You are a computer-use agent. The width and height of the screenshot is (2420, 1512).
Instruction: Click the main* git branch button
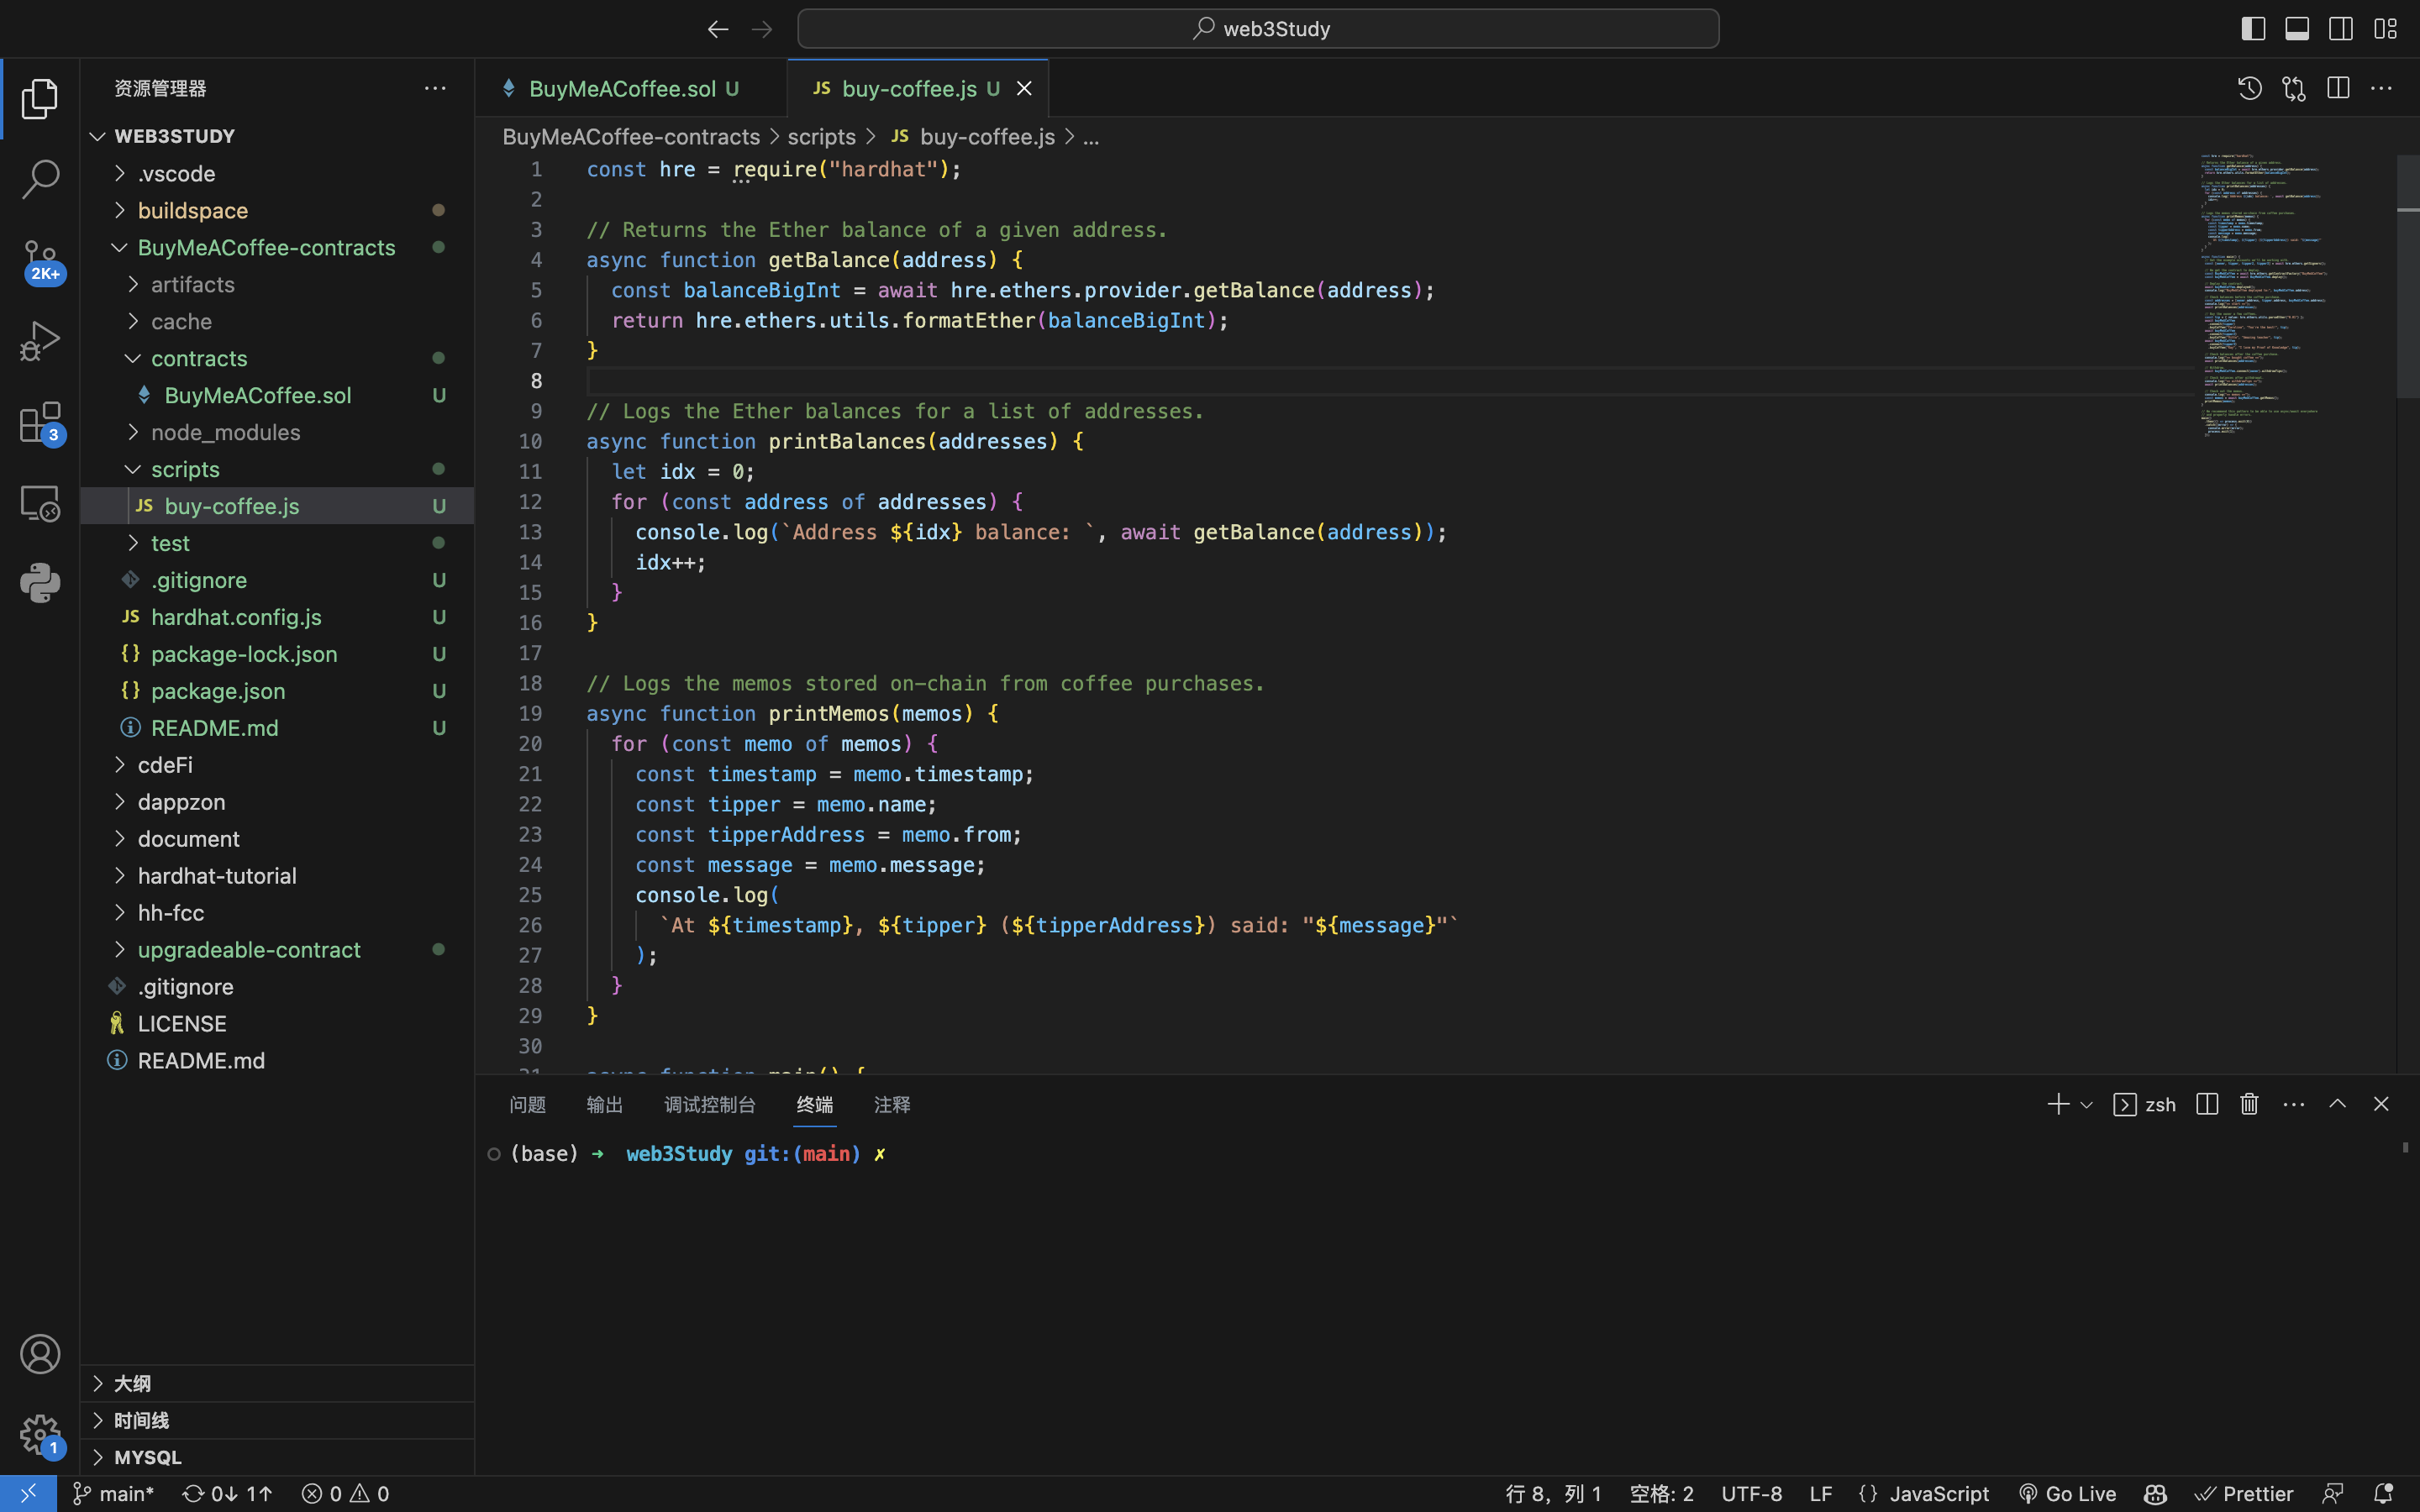114,1494
